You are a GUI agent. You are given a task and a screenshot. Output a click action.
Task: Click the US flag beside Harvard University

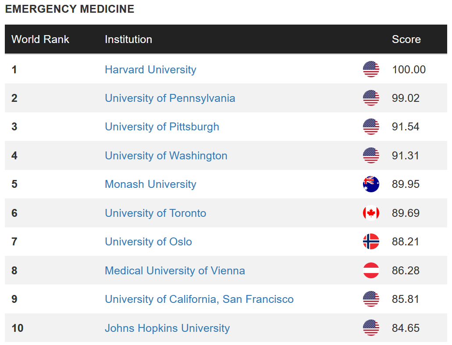click(371, 69)
